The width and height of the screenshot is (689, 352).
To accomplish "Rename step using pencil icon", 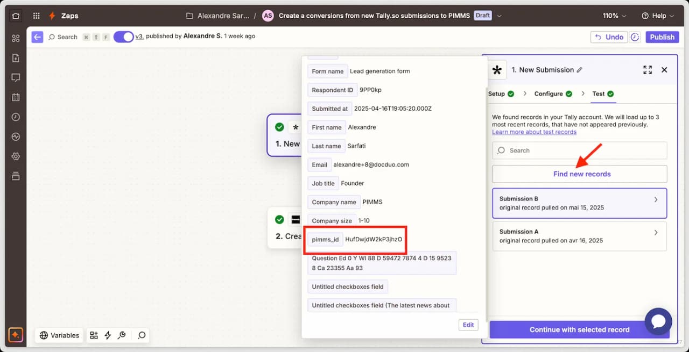I will pos(580,70).
